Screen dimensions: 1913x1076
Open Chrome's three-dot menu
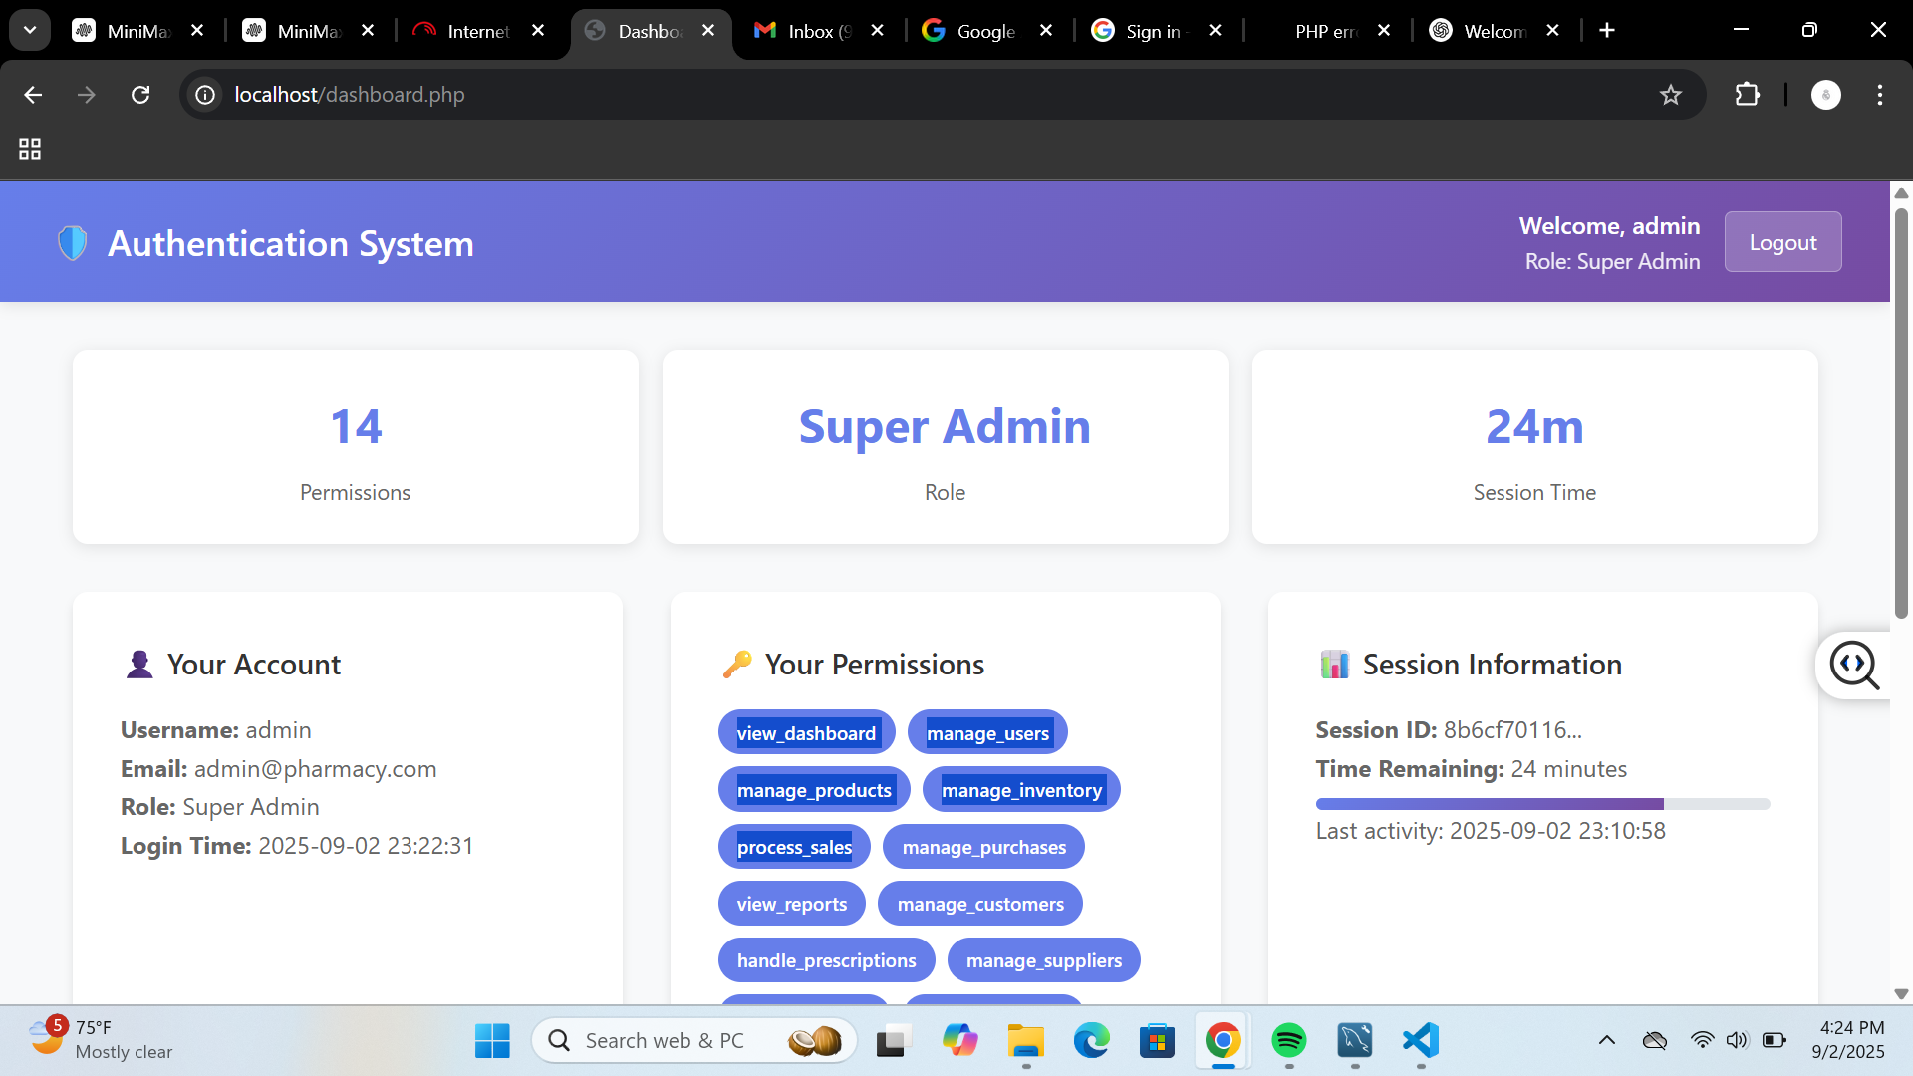[x=1879, y=95]
